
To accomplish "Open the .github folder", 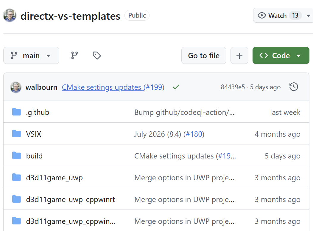I will 38,112.
